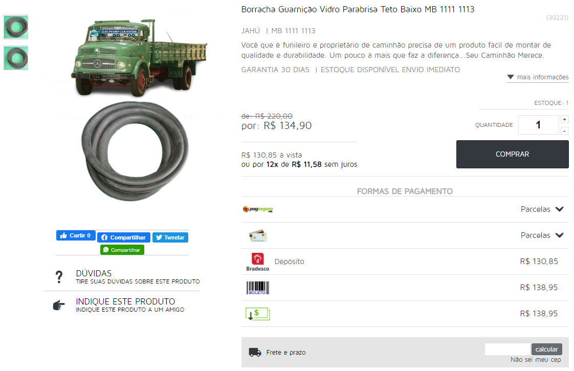Expand mais informações section
The width and height of the screenshot is (574, 371).
(538, 77)
